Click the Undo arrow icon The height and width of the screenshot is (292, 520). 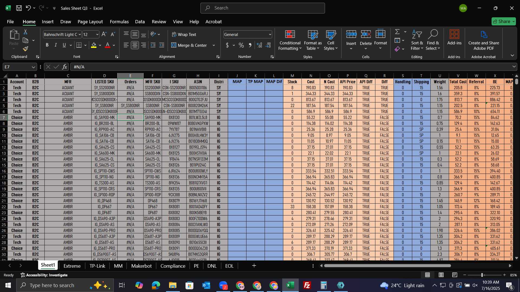tap(28, 8)
